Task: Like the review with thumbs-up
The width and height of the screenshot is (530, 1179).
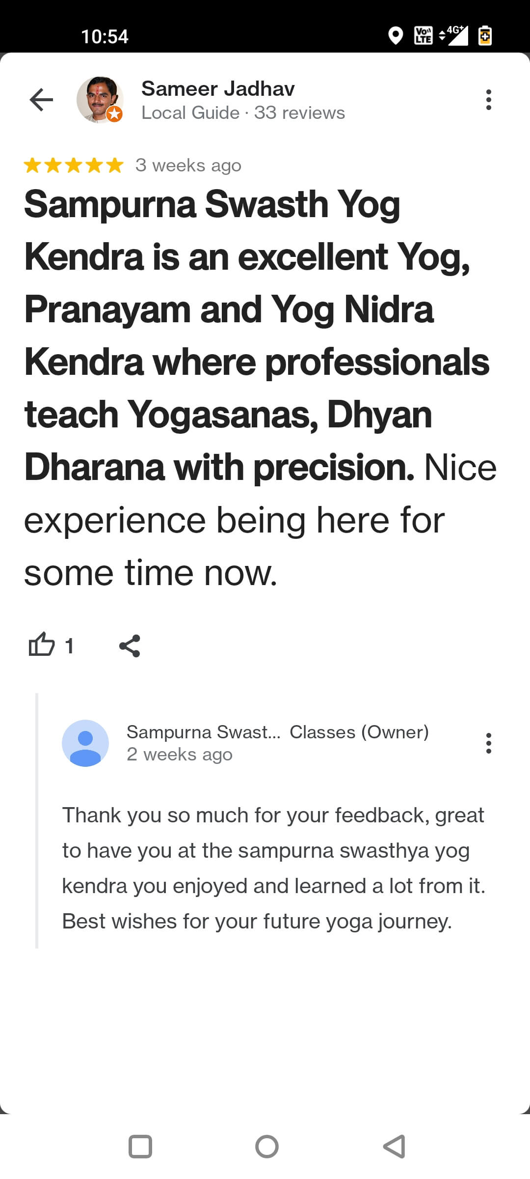Action: coord(42,645)
